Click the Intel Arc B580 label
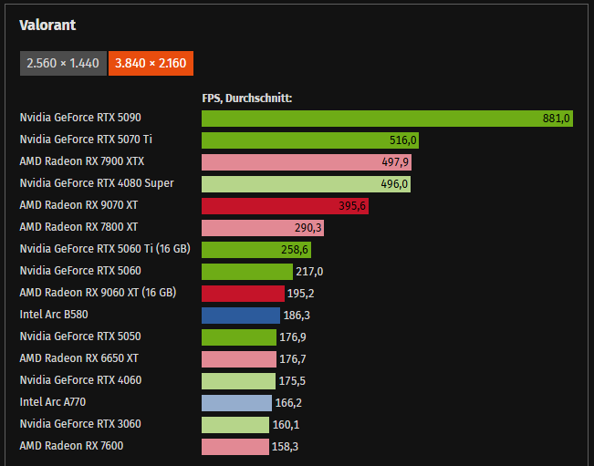Viewport: 594px width, 466px height. point(54,315)
